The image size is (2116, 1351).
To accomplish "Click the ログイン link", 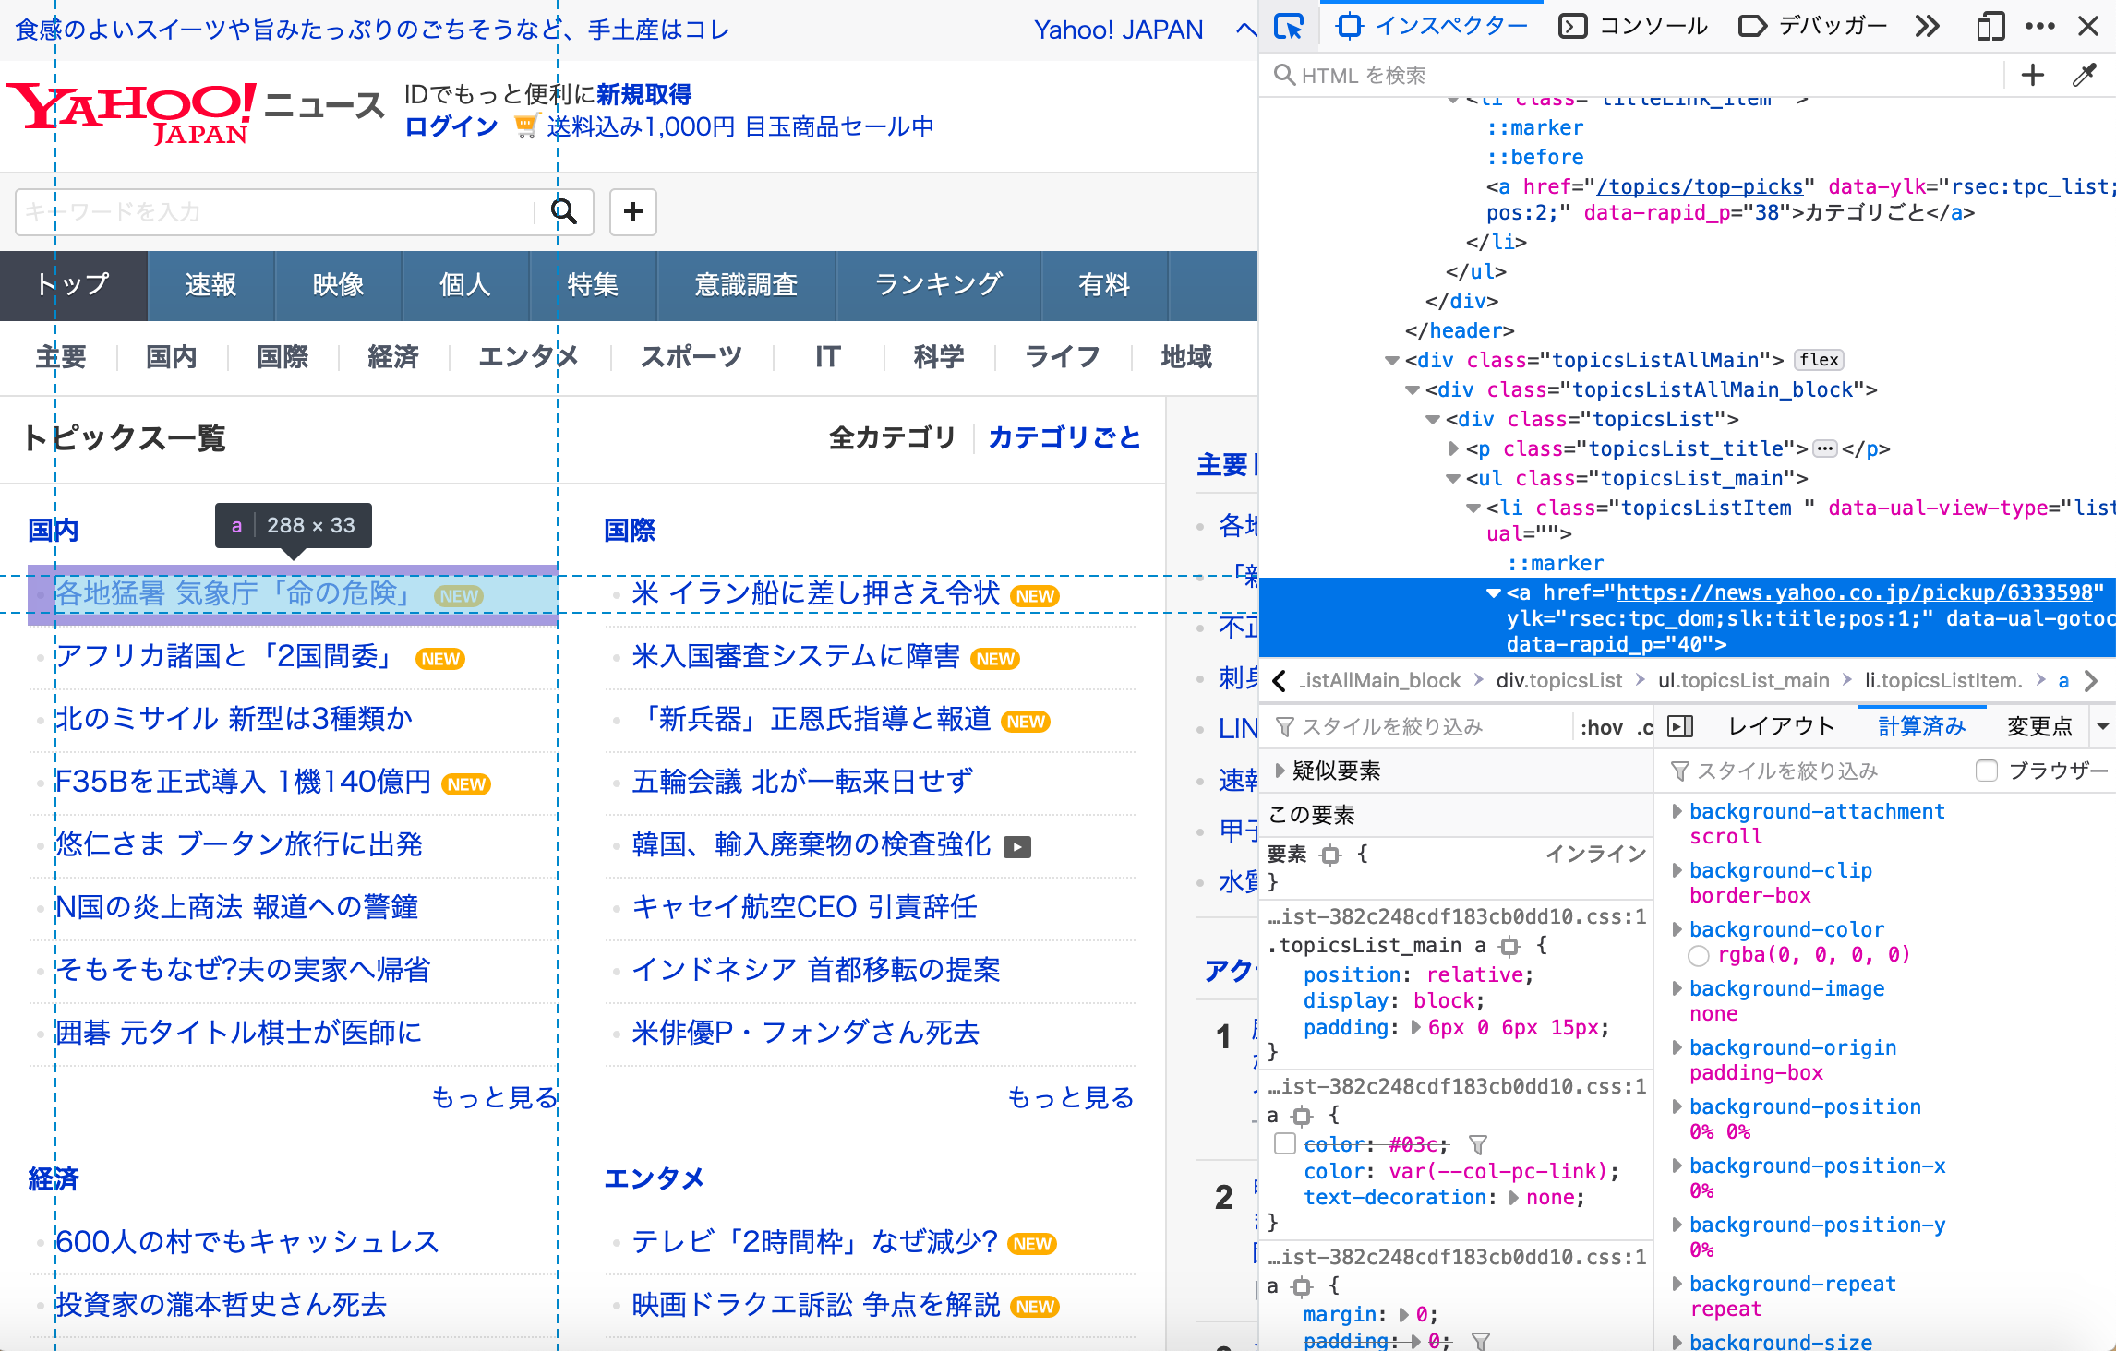I will [451, 126].
